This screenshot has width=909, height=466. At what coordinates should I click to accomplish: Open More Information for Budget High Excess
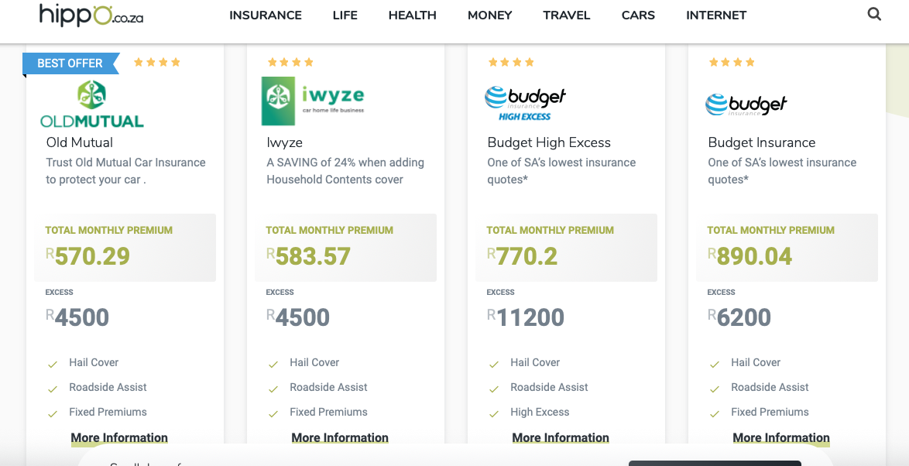[x=561, y=437]
